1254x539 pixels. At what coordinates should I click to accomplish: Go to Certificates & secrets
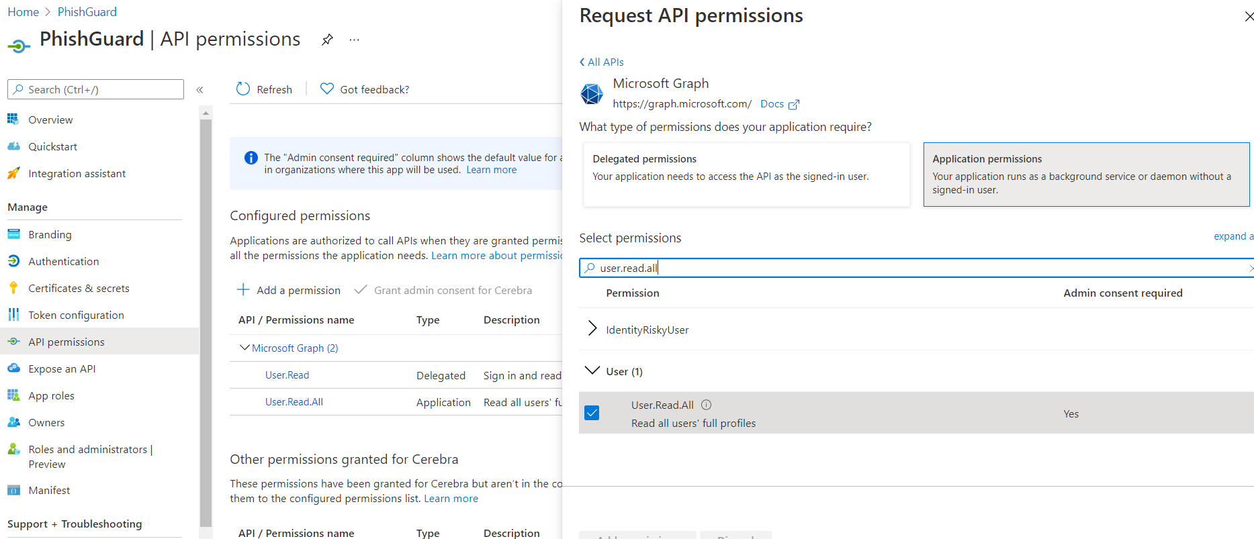coord(79,288)
